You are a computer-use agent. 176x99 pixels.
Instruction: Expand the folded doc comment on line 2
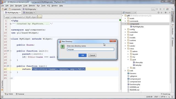[10, 24]
